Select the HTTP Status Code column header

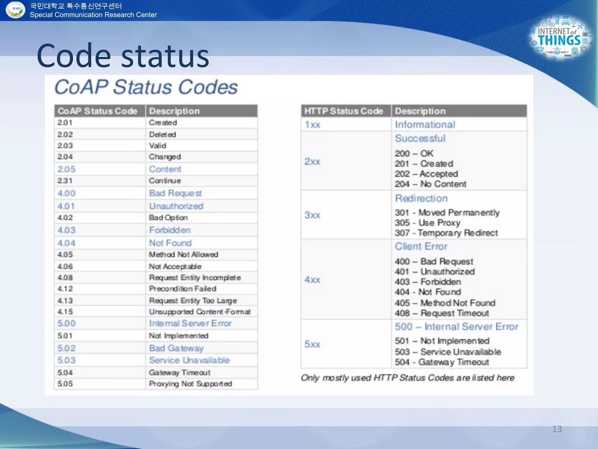(x=344, y=111)
